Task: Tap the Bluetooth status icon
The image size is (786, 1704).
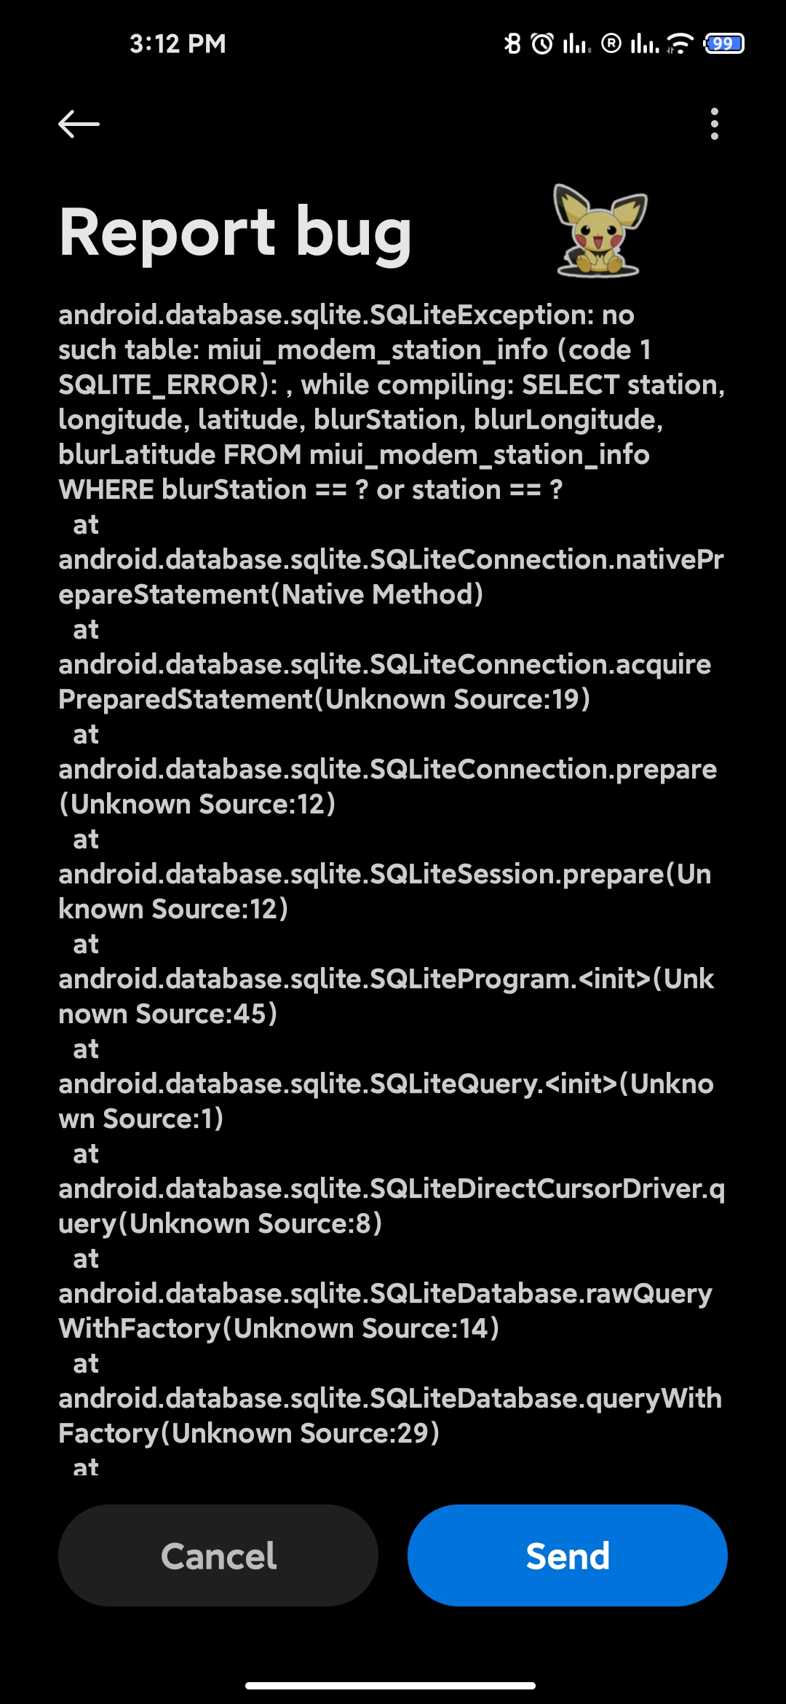Action: tap(512, 44)
